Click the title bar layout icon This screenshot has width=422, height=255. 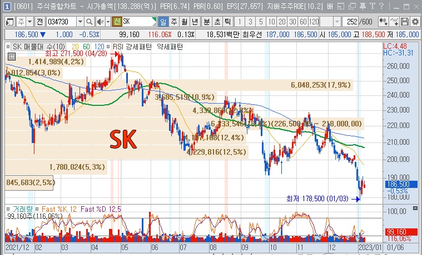[341, 6]
